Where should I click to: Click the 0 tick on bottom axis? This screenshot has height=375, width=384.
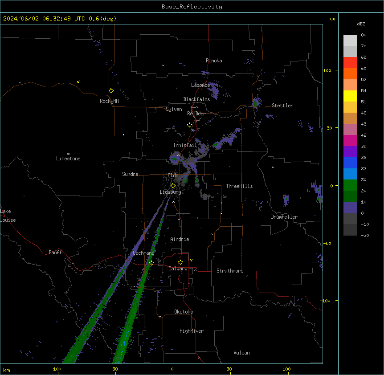(172, 369)
